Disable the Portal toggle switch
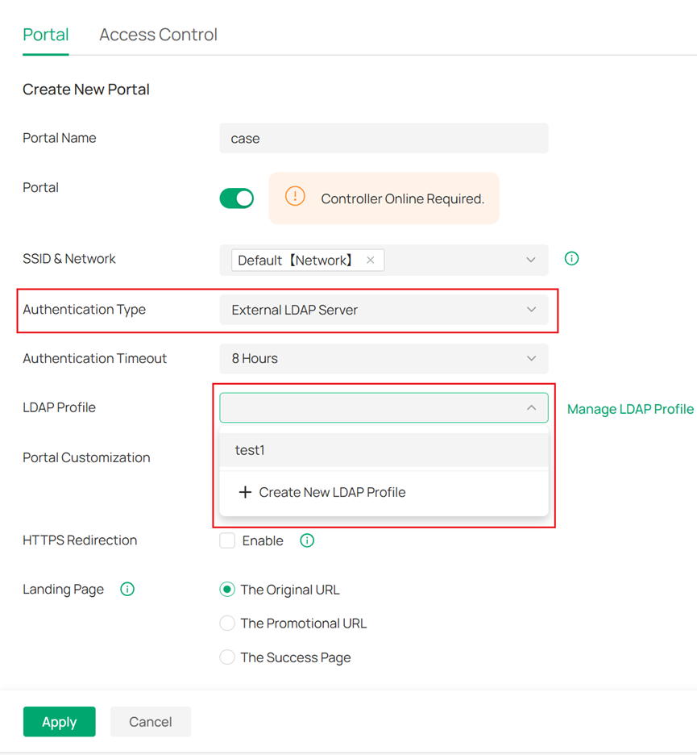 click(236, 198)
